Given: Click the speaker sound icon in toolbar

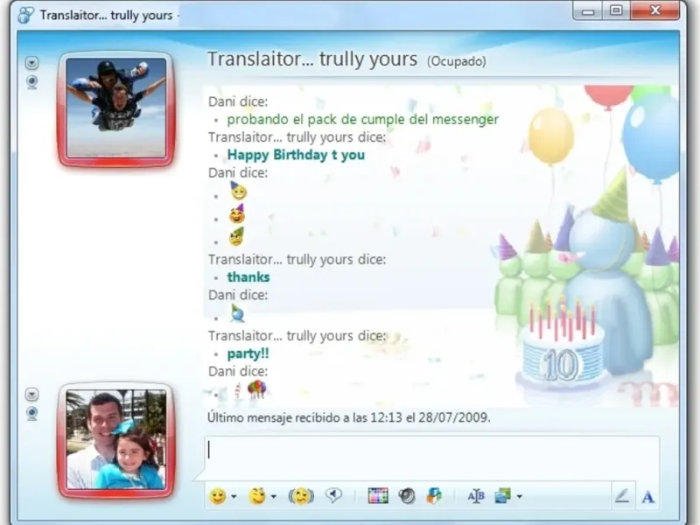Looking at the screenshot, I should point(406,496).
